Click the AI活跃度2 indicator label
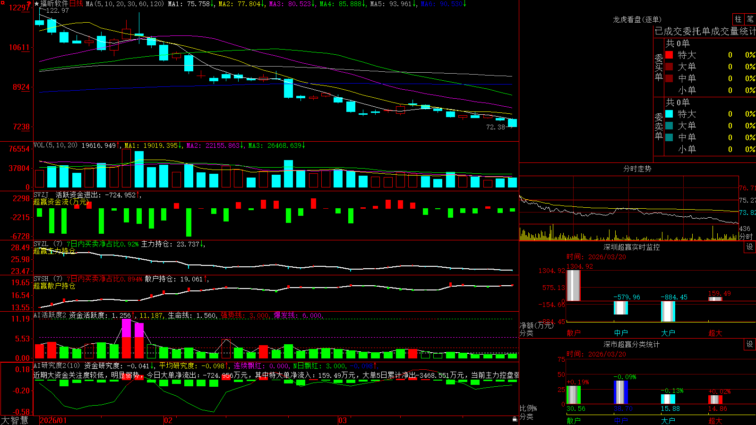 click(50, 315)
